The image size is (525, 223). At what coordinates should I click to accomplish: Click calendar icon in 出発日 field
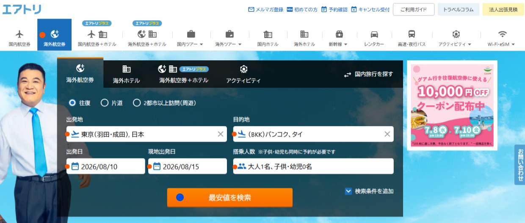75,166
